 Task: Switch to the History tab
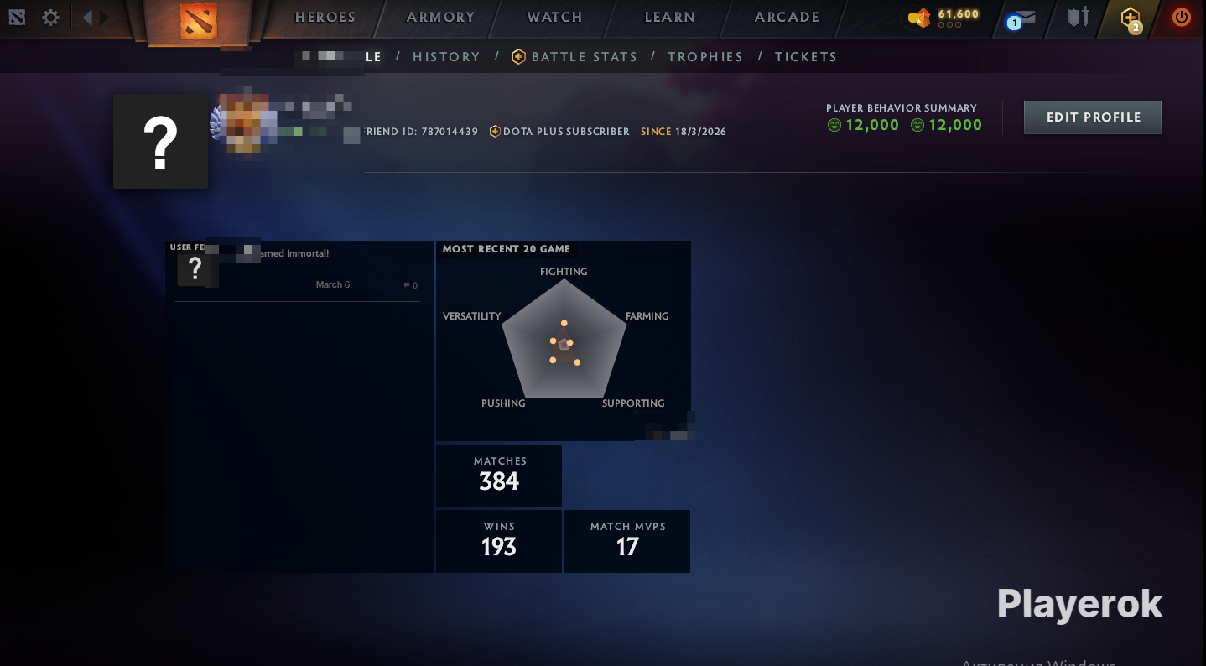click(446, 57)
